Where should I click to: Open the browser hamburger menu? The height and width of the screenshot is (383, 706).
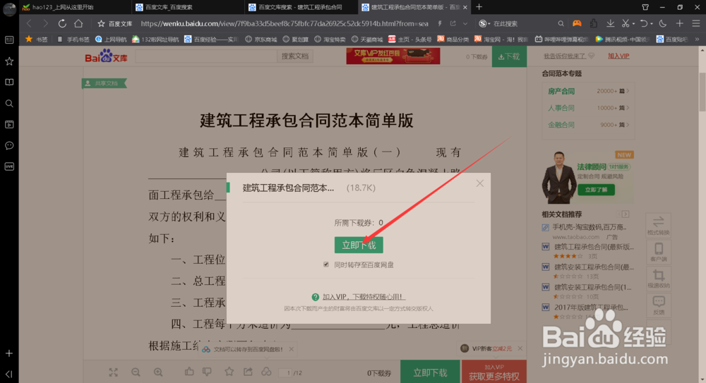[x=696, y=23]
